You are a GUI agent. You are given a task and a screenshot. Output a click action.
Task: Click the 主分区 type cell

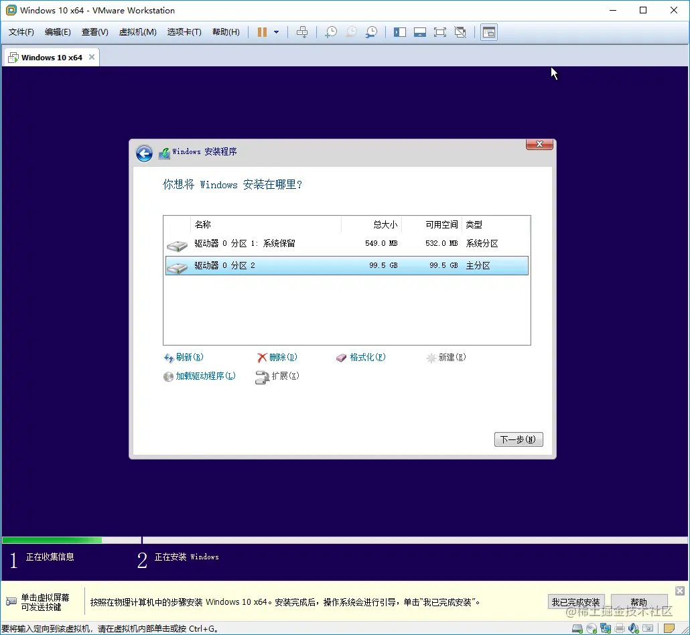pyautogui.click(x=478, y=266)
